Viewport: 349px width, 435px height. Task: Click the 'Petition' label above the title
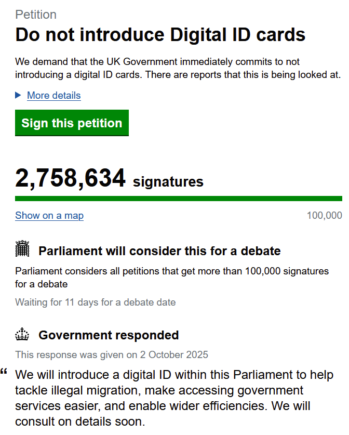36,15
